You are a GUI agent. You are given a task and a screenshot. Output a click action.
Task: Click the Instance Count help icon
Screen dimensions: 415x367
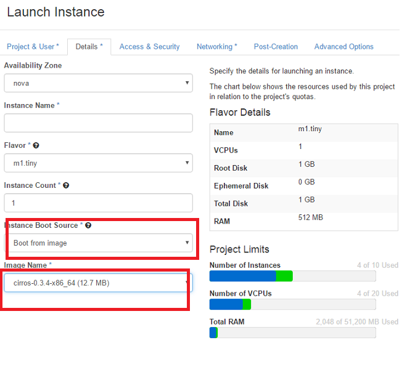[66, 185]
